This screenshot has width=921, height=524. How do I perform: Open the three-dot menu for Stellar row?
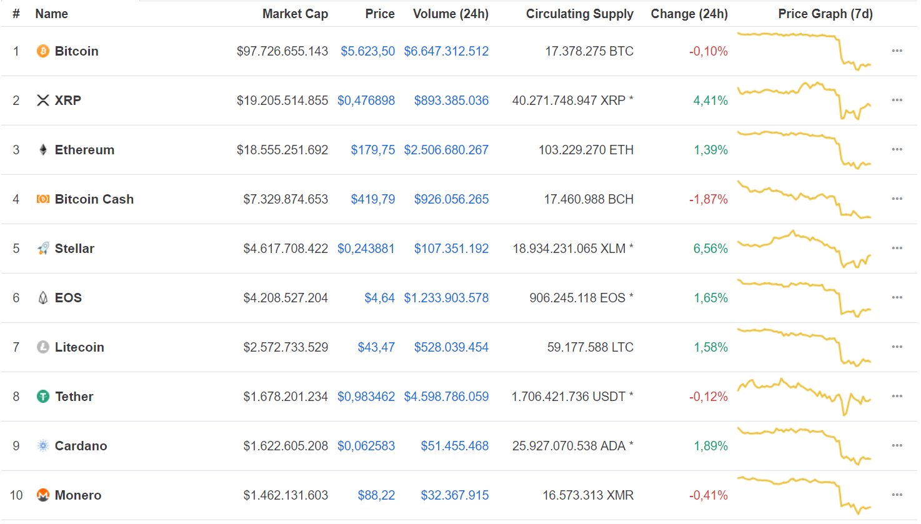pyautogui.click(x=897, y=248)
